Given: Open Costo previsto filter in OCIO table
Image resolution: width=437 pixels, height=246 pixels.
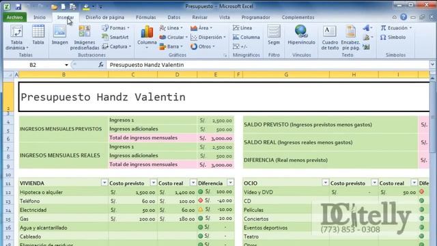Looking at the screenshot, I should click(x=374, y=182).
